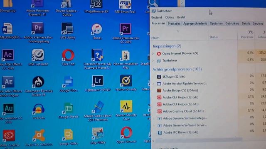Expand the Taakbeheer process row
This screenshot has height=149, width=266.
[x=153, y=60]
